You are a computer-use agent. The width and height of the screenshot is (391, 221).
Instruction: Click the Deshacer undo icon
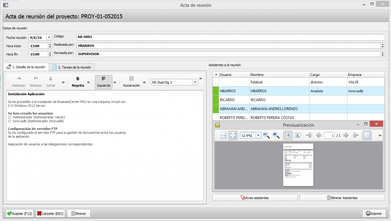click(19, 79)
